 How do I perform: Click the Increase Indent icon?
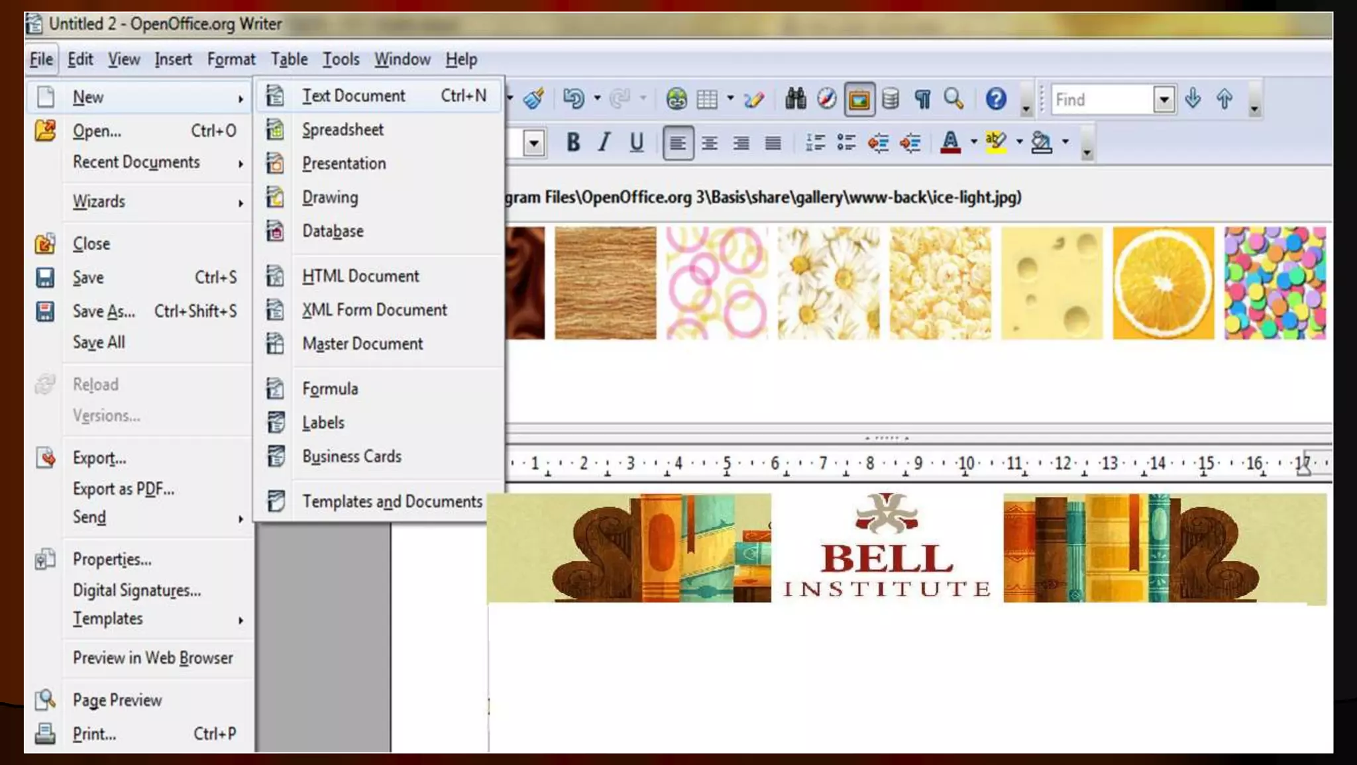[910, 142]
